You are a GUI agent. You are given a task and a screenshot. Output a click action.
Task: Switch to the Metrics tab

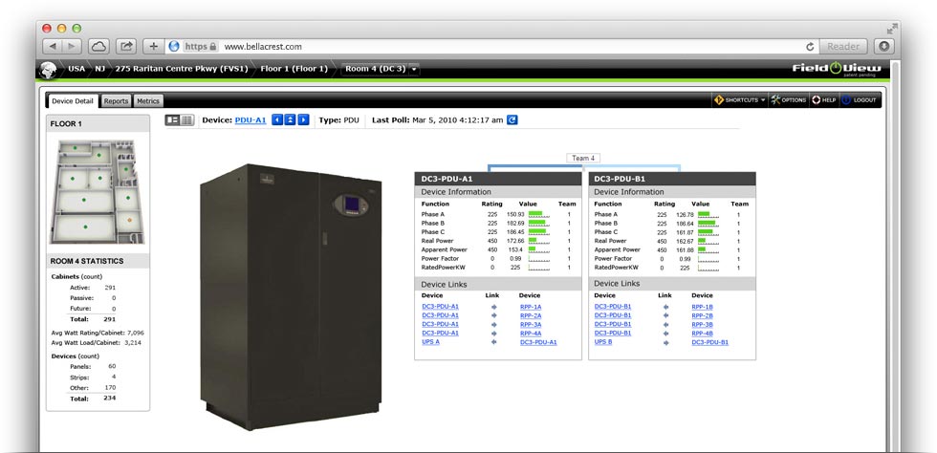coord(147,101)
